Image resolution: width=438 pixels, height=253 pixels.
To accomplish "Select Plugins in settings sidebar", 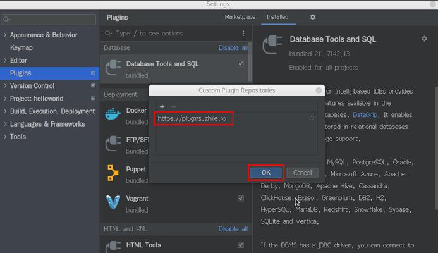I will tap(50, 73).
